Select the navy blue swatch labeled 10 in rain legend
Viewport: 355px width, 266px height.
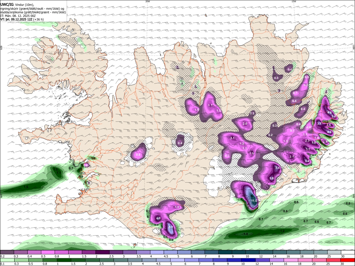tap(248, 260)
